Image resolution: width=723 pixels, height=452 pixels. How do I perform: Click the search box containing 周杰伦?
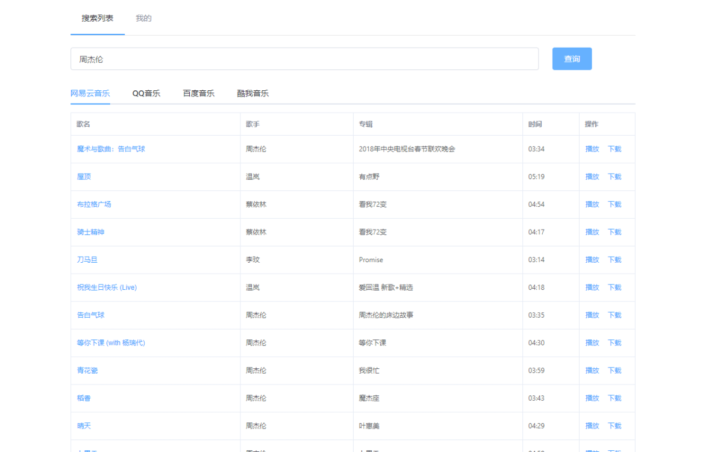[x=304, y=59]
